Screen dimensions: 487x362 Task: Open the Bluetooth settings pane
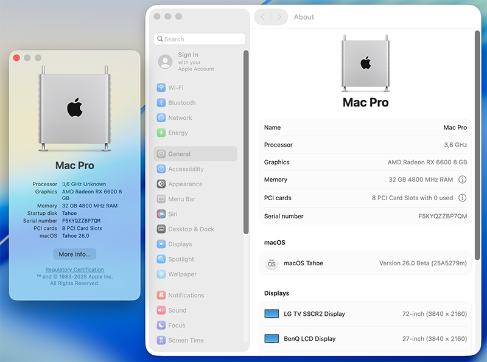(x=197, y=102)
